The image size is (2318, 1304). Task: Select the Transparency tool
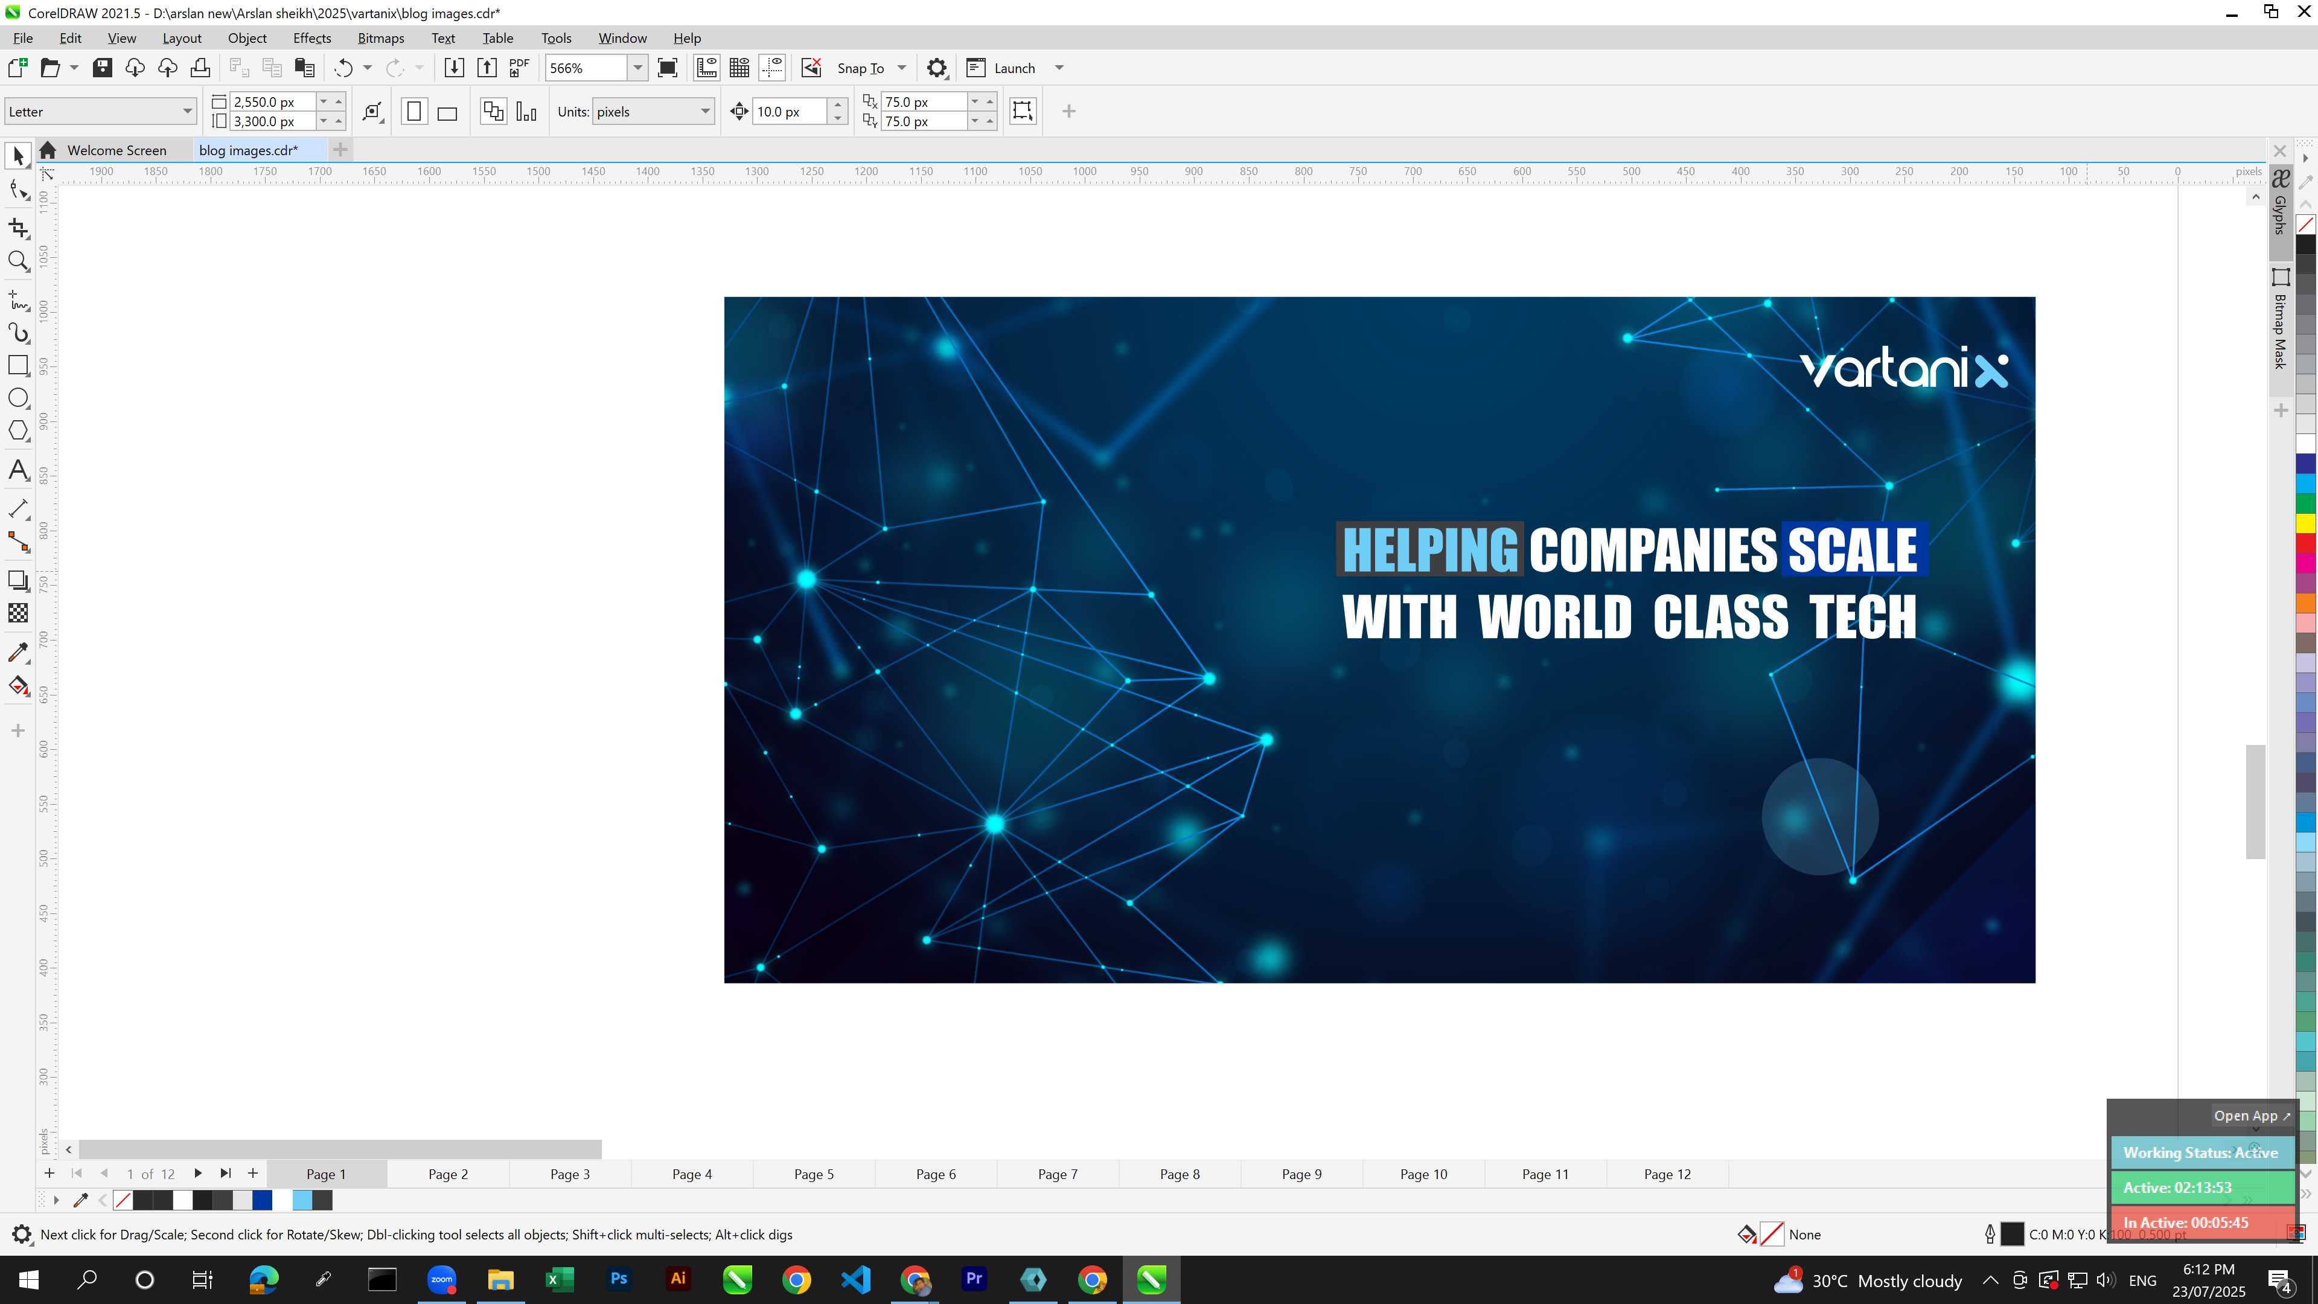point(18,613)
